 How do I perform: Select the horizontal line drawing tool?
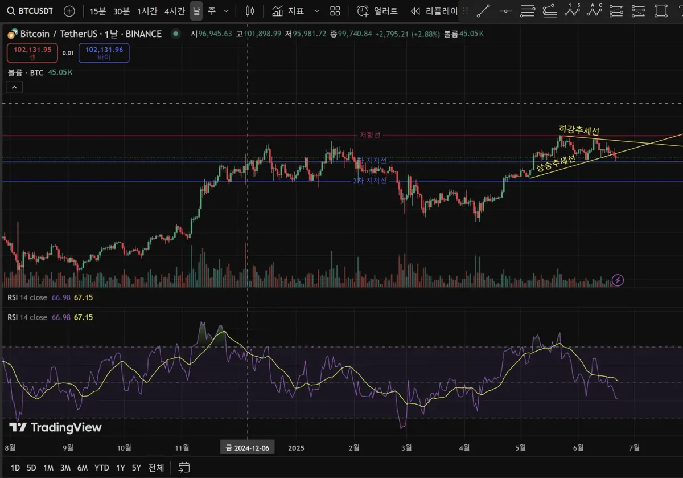point(505,11)
